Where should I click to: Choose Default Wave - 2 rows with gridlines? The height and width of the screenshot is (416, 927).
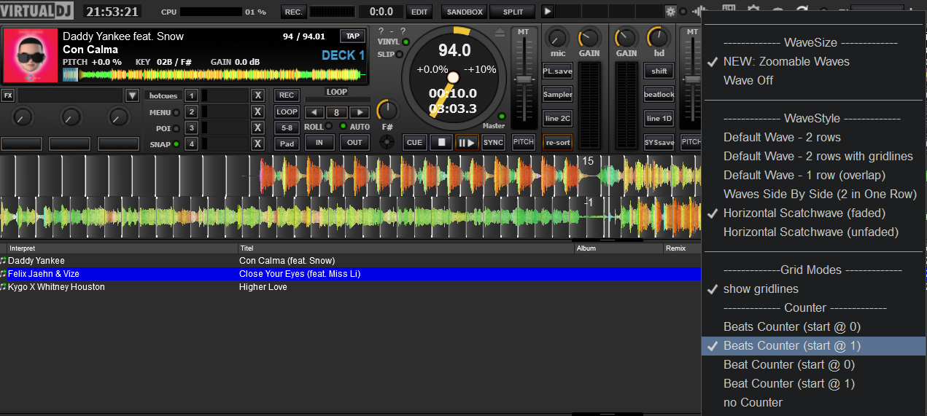pos(818,156)
